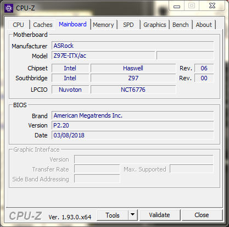Click the Graphic Interface Version field
229x227 pixels.
[144, 159]
